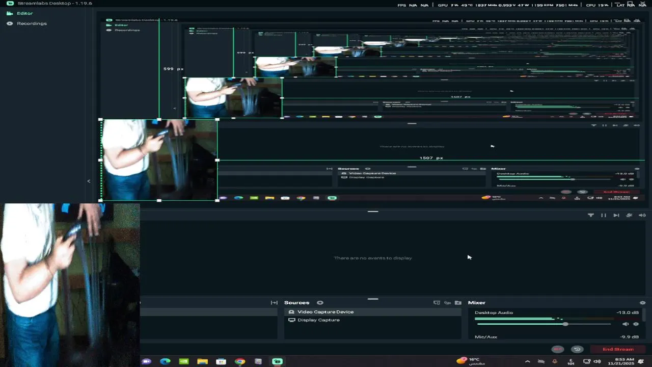652x367 pixels.
Task: Click the End Stream button
Action: [618, 349]
